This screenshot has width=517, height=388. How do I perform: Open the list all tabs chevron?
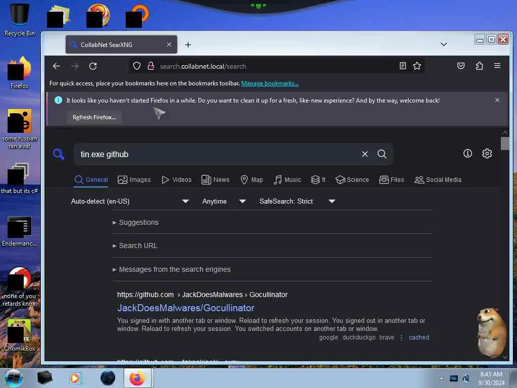click(x=444, y=44)
